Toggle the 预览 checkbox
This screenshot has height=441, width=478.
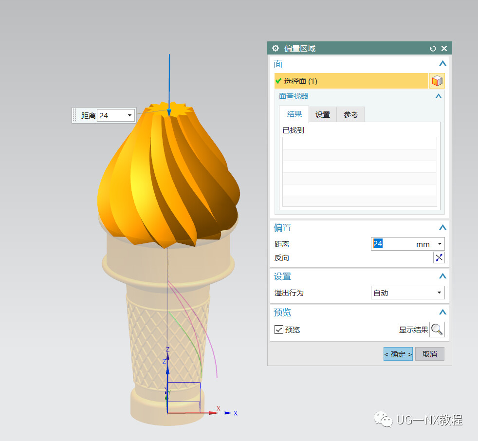(x=278, y=330)
